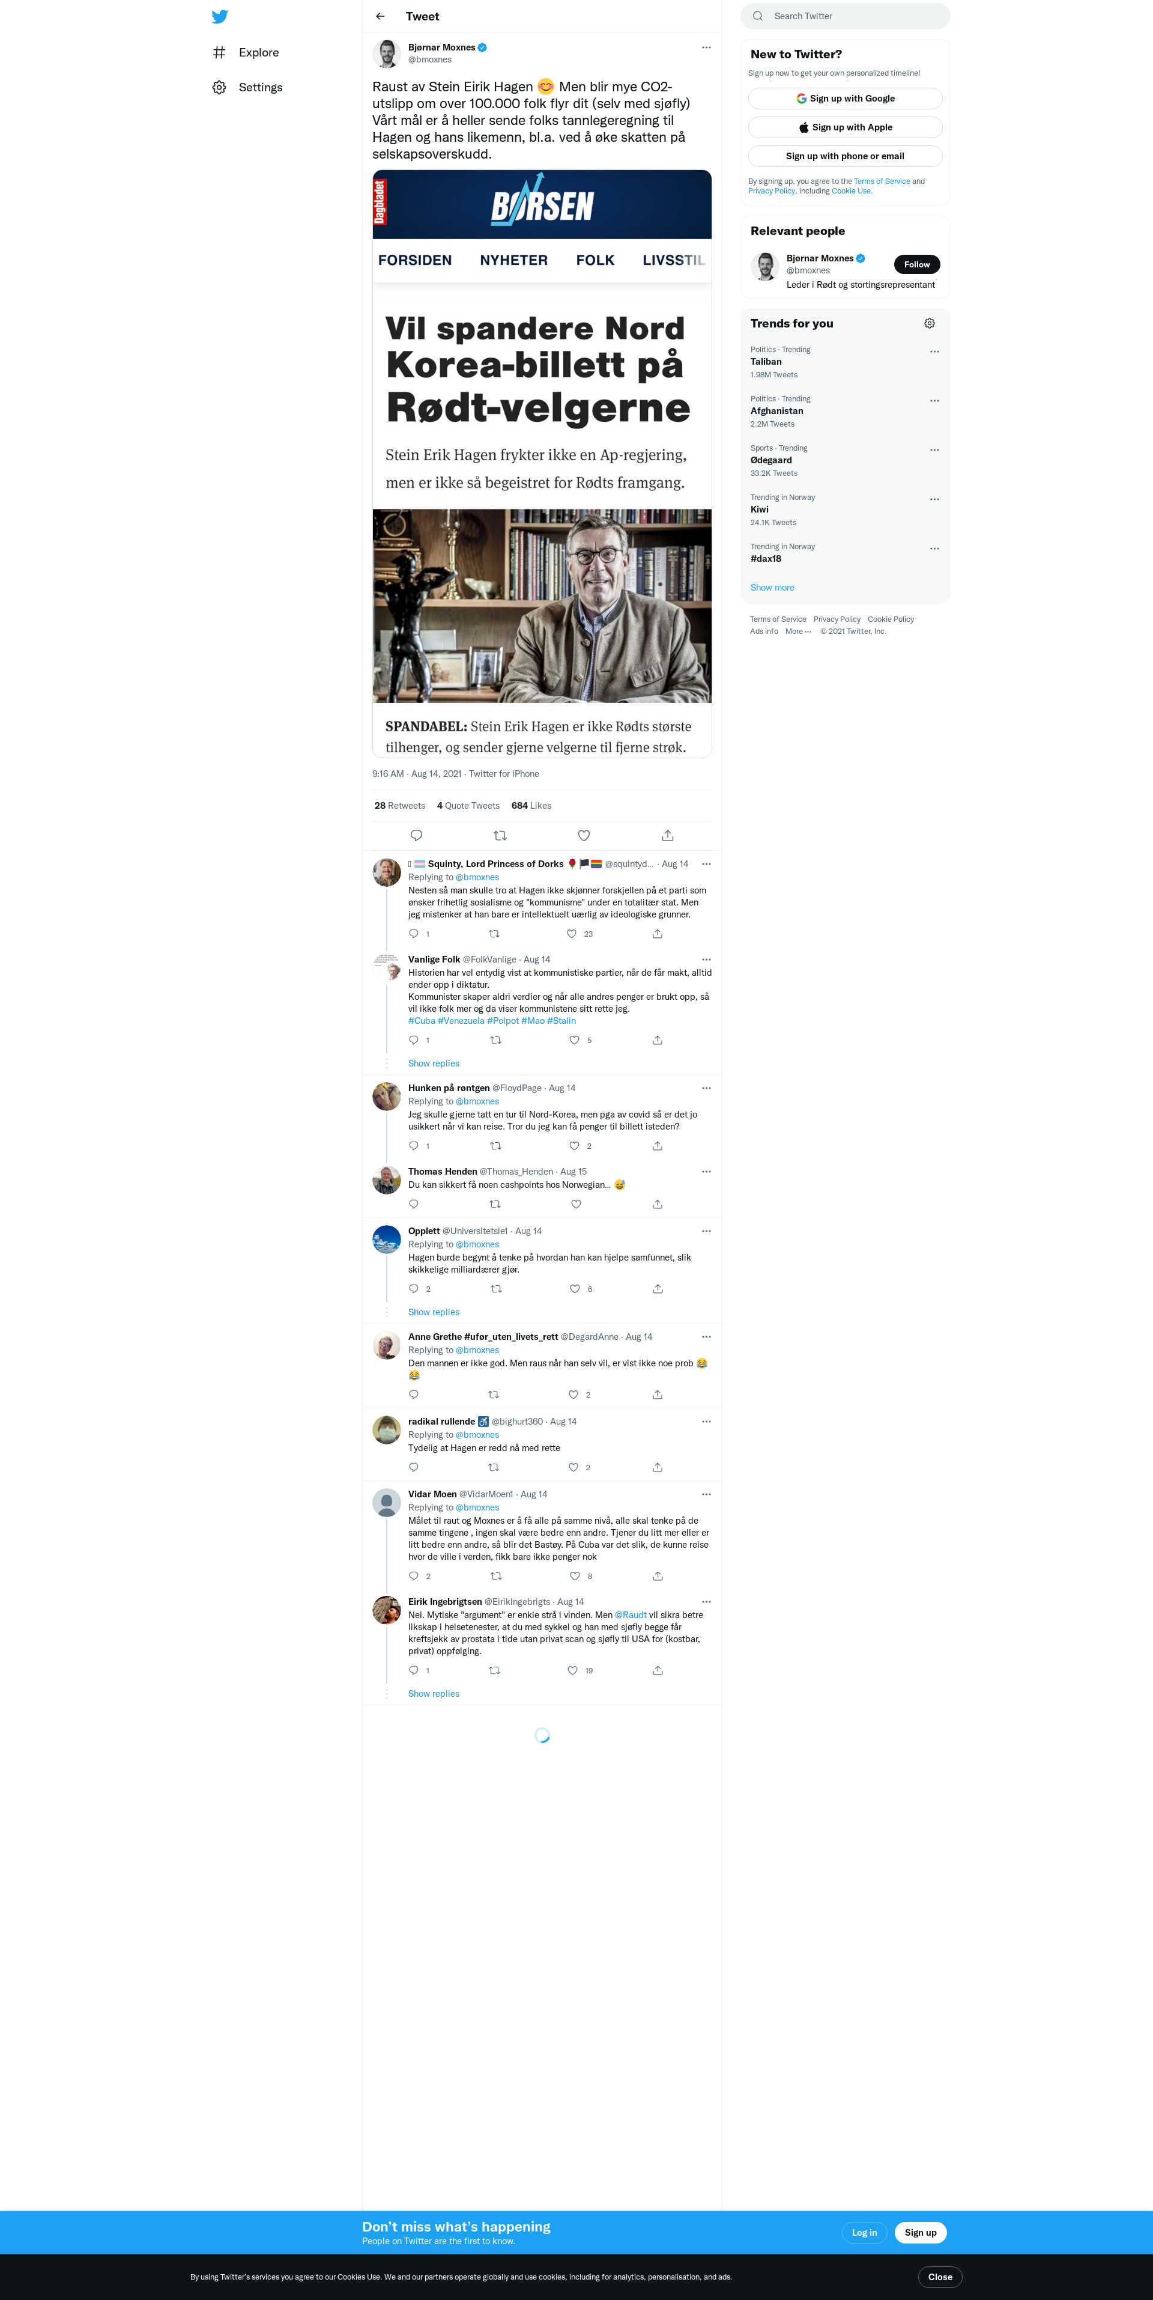Viewport: 1153px width, 2300px height.
Task: Go back using the arrow beside Tweet
Action: point(380,17)
